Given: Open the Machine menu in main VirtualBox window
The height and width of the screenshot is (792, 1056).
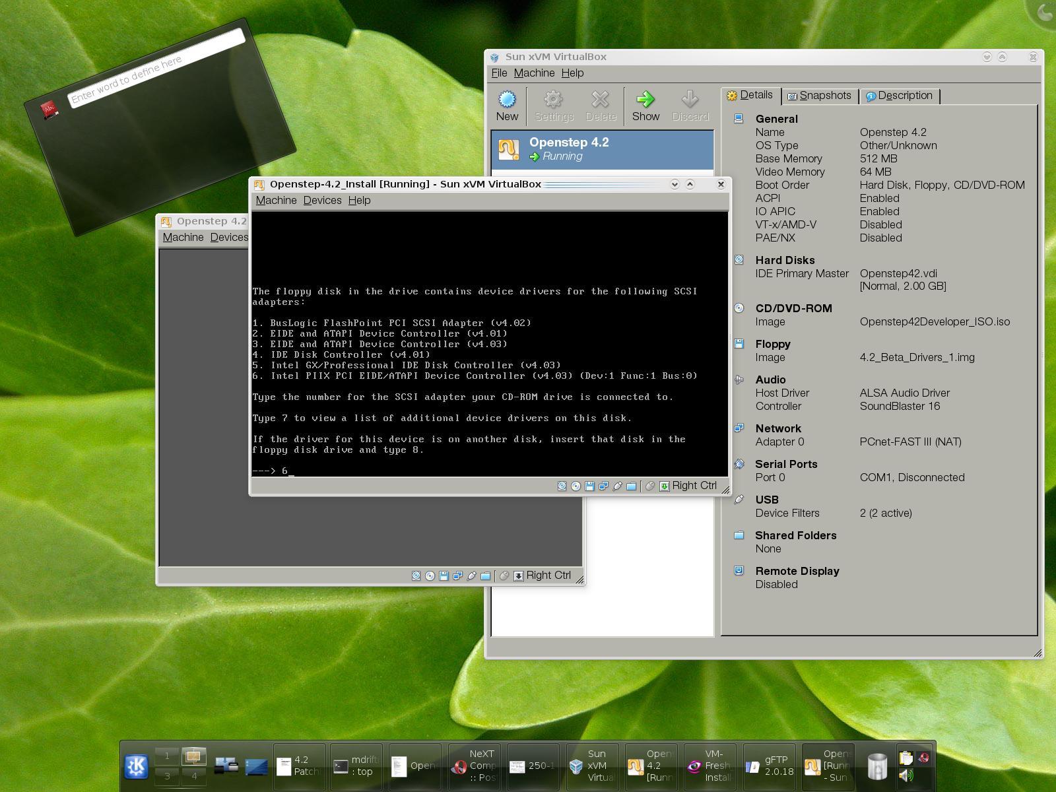Looking at the screenshot, I should [x=535, y=73].
